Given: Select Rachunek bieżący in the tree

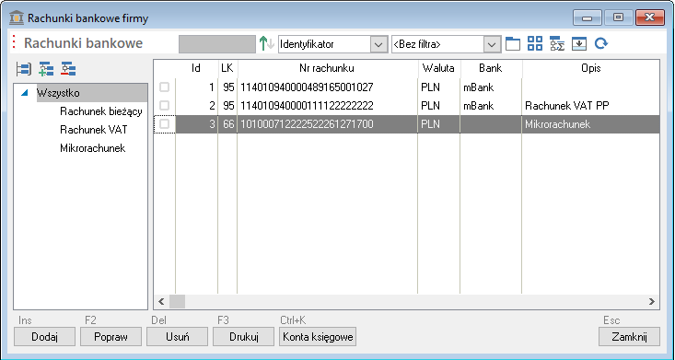Looking at the screenshot, I should [x=101, y=111].
